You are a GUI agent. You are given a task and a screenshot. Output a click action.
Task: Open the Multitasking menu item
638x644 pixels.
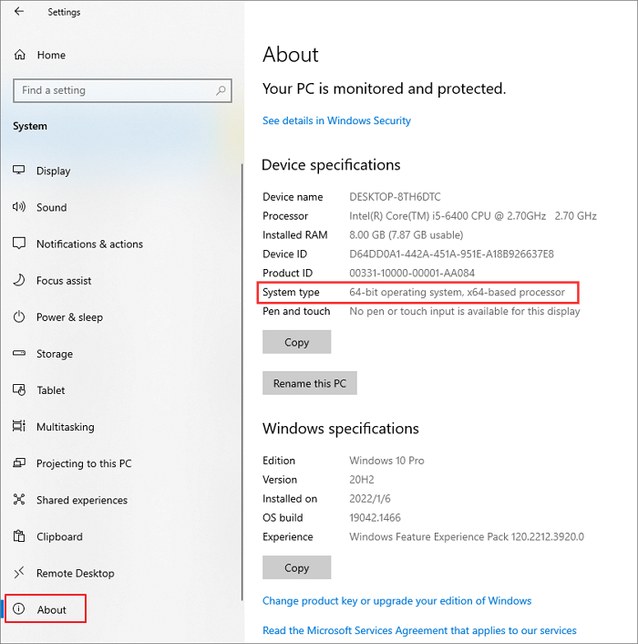point(65,427)
